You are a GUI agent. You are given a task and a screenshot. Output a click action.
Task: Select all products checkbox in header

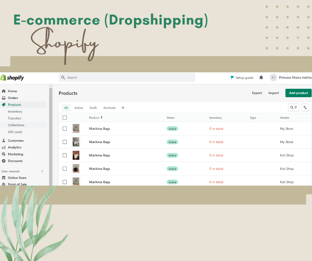65,118
